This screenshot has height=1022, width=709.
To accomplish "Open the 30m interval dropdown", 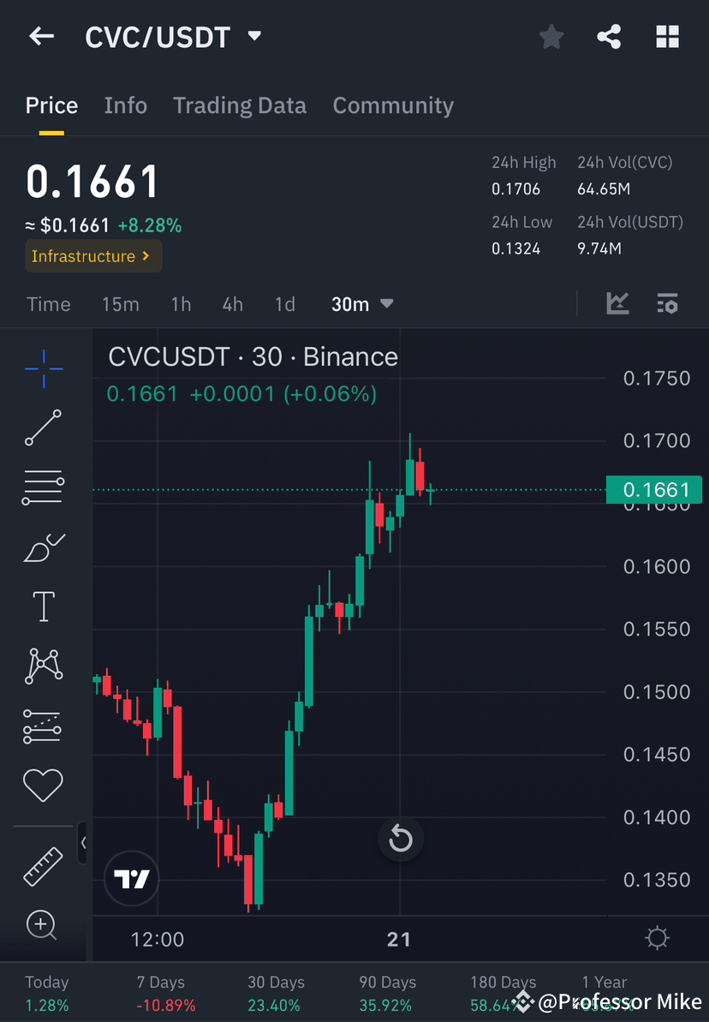I will pyautogui.click(x=361, y=303).
